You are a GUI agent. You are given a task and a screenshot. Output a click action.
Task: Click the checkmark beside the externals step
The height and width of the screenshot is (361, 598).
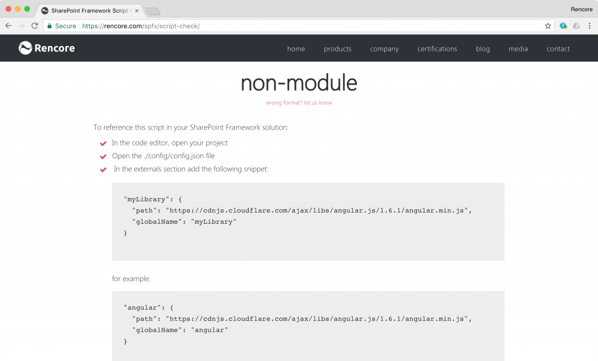[103, 169]
